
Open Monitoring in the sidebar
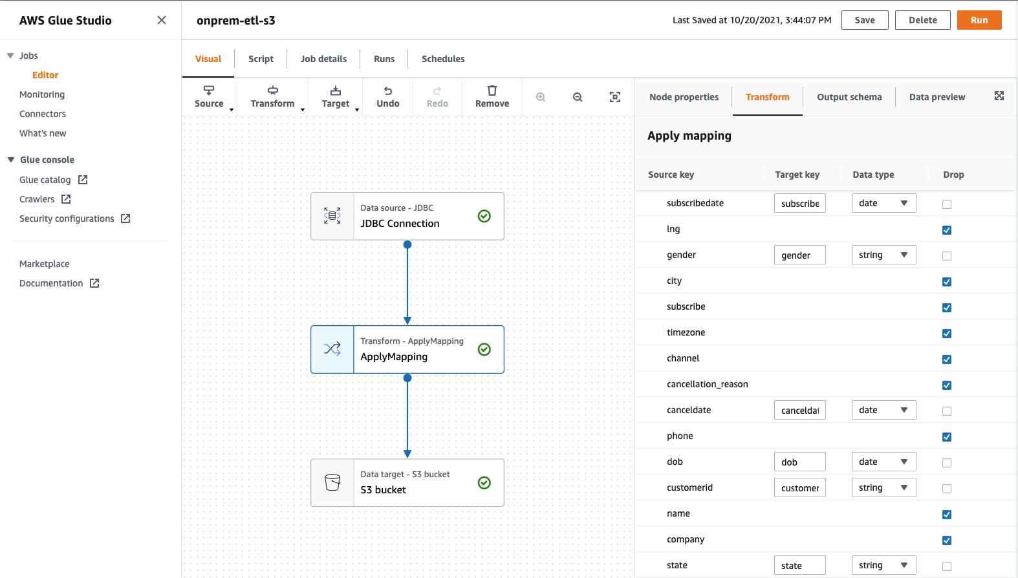[42, 94]
